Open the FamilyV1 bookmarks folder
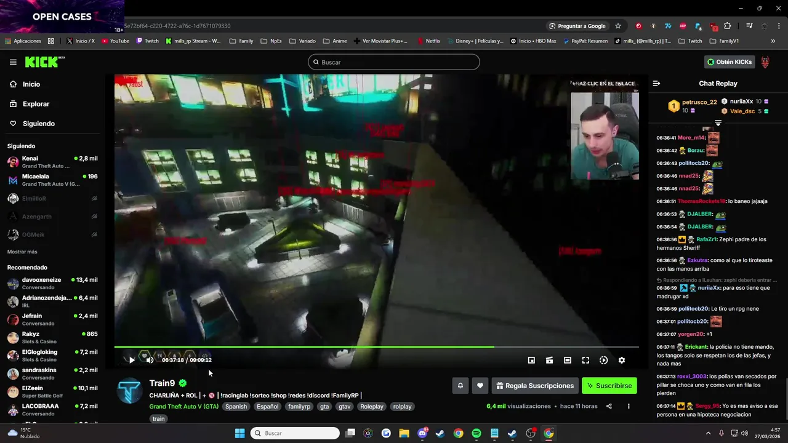The width and height of the screenshot is (788, 443). [x=724, y=41]
